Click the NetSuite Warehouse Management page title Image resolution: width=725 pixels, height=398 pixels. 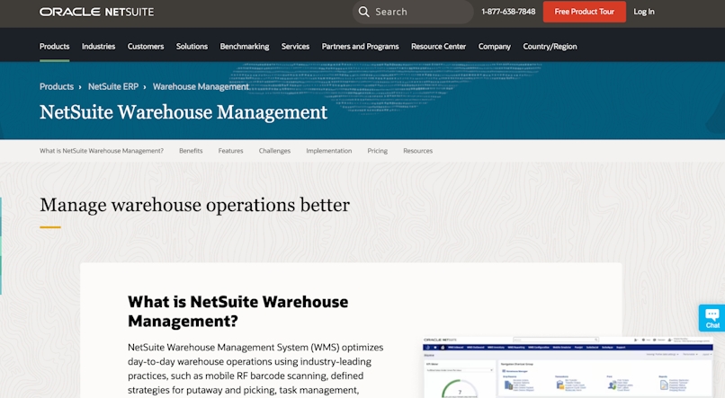click(x=183, y=112)
